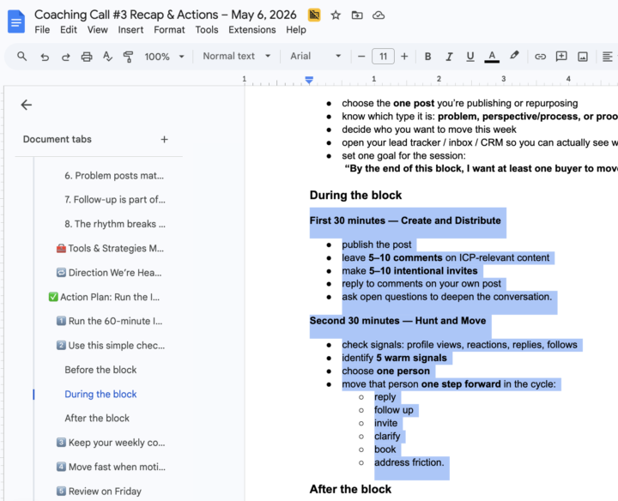Toggle bold formatting
618x501 pixels.
pyautogui.click(x=427, y=57)
